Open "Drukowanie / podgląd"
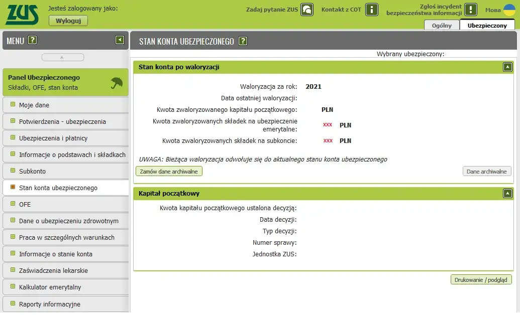The width and height of the screenshot is (520, 315). coord(482,280)
